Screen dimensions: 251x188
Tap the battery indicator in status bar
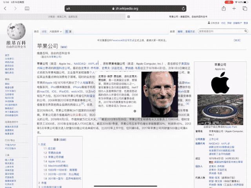coord(246,2)
